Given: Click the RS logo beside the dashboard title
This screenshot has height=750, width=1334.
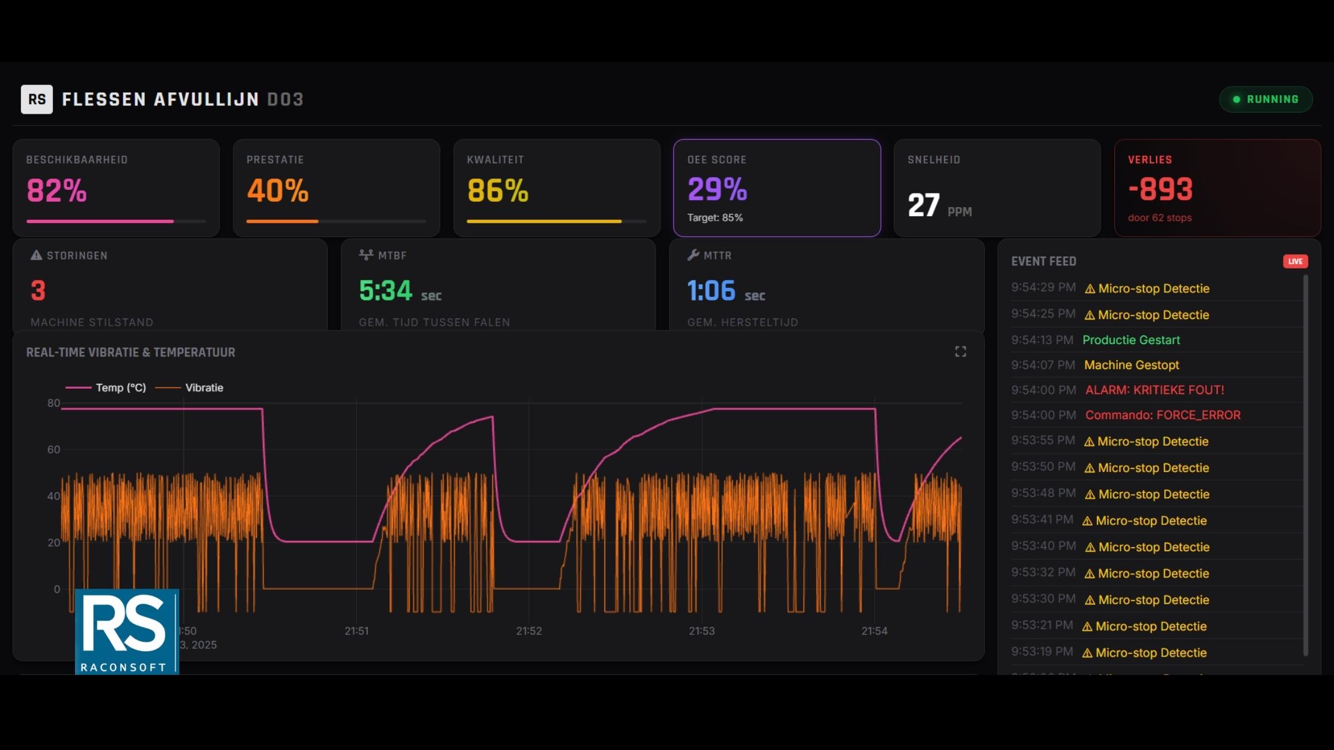Looking at the screenshot, I should coord(37,99).
